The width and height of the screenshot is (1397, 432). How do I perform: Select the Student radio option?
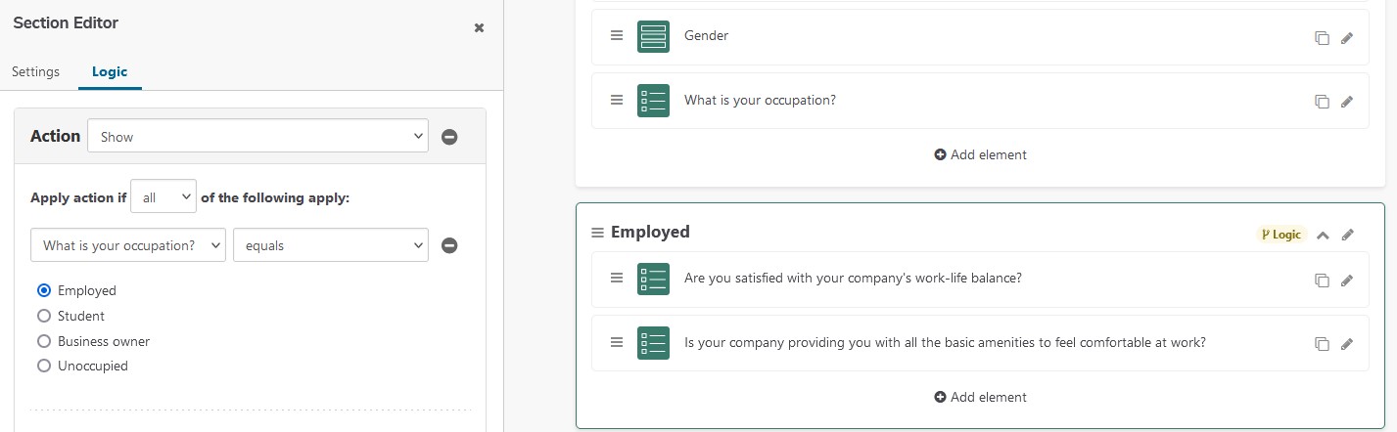coord(43,316)
